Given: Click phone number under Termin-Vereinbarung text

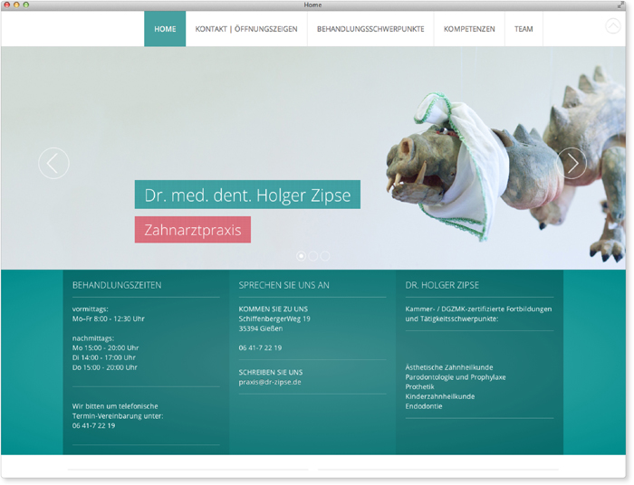Looking at the screenshot, I should tap(93, 425).
